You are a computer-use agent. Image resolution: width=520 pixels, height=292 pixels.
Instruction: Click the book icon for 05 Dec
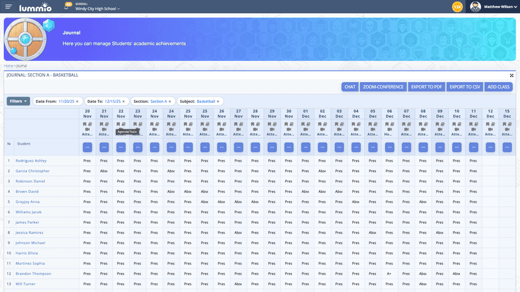point(376,124)
